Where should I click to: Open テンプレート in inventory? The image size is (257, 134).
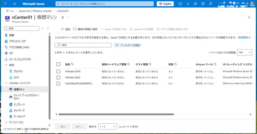[x=19, y=105]
